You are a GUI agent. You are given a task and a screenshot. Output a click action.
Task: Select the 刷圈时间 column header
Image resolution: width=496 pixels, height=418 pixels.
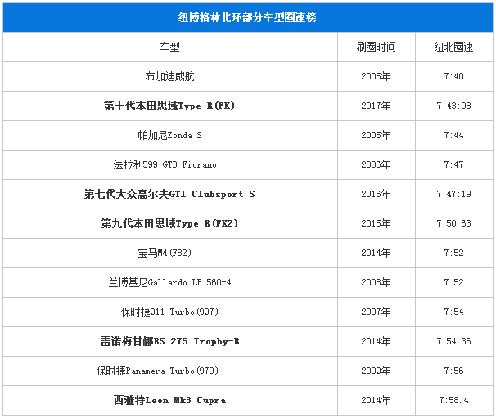[376, 47]
